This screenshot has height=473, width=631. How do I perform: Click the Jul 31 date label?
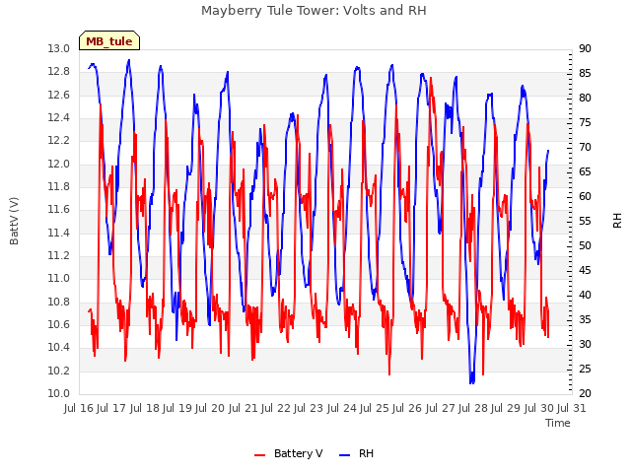572,408
